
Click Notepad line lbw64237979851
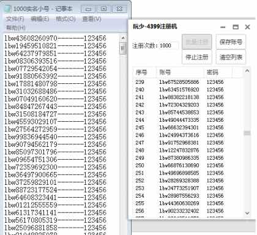click(56, 53)
